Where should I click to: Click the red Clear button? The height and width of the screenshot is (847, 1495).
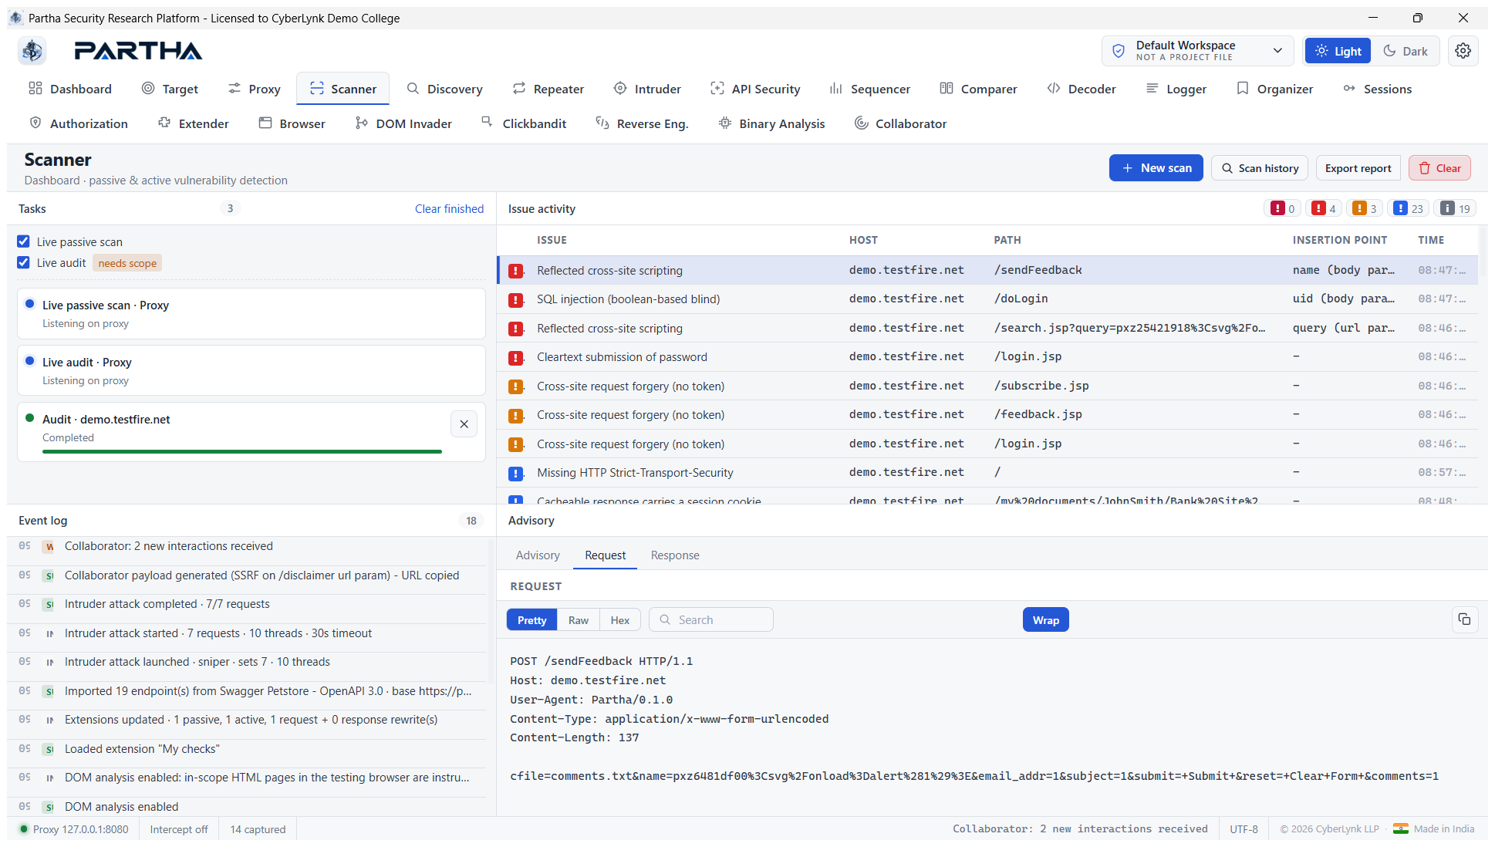pos(1439,168)
